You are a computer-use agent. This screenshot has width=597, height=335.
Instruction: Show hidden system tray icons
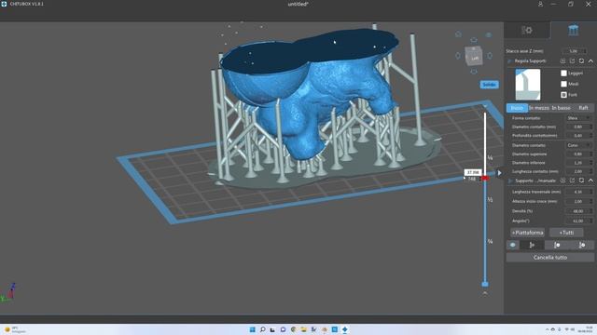click(547, 329)
